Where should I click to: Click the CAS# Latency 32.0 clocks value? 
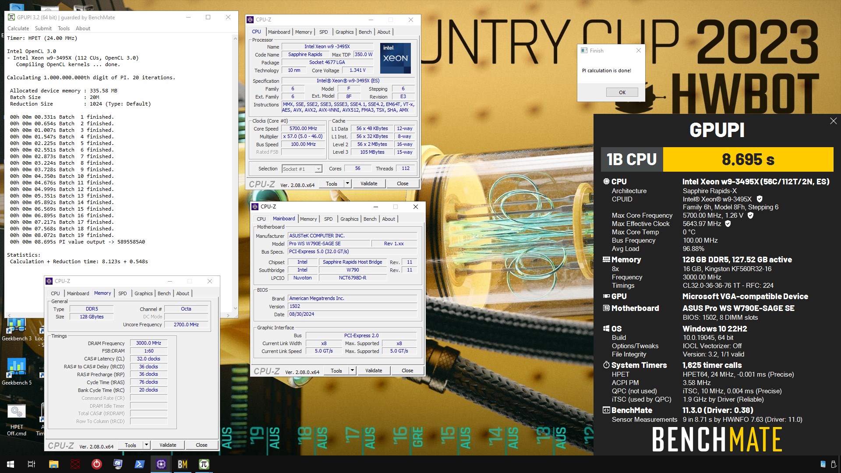(148, 359)
